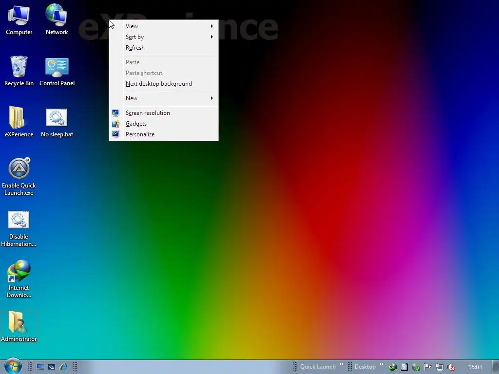Select the Internet Download Manager shortcut

[19, 279]
